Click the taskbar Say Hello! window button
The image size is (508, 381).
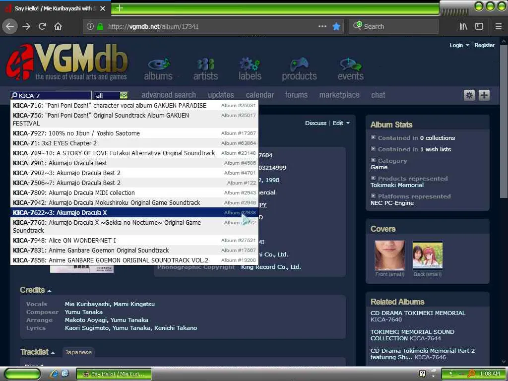click(x=114, y=374)
